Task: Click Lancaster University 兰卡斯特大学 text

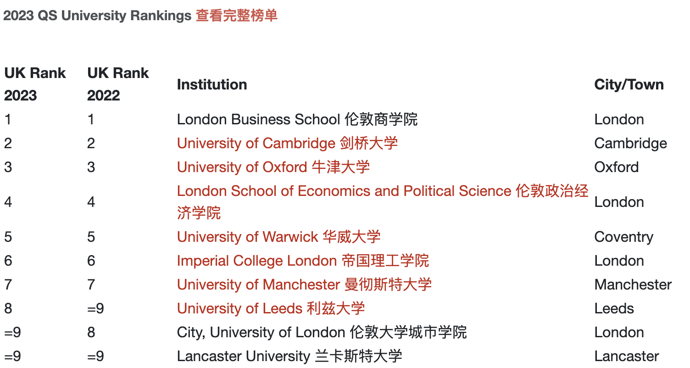Action: pos(289,356)
